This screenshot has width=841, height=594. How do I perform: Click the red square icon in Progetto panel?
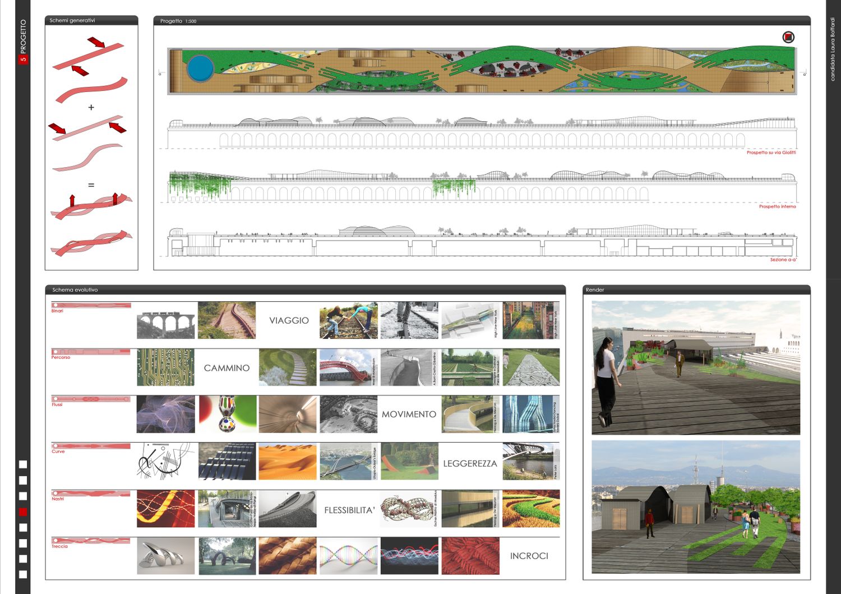[788, 38]
